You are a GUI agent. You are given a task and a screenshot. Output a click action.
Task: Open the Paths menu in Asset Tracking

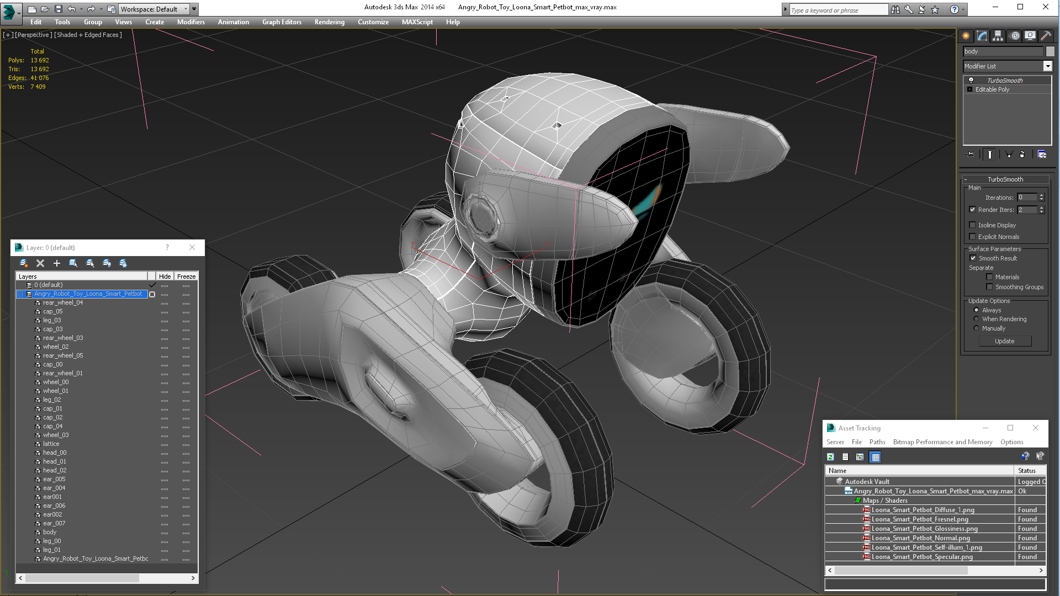877,442
